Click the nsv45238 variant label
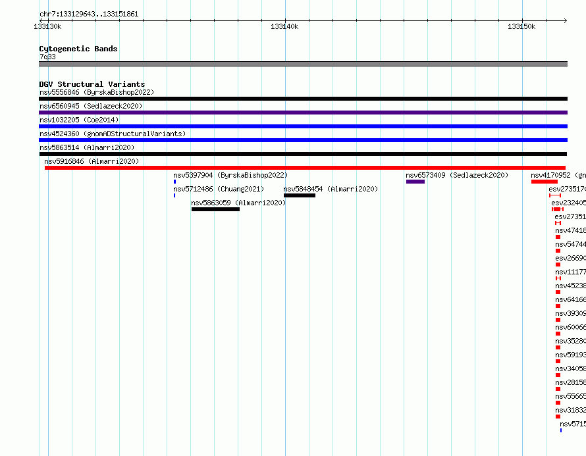 (571, 286)
